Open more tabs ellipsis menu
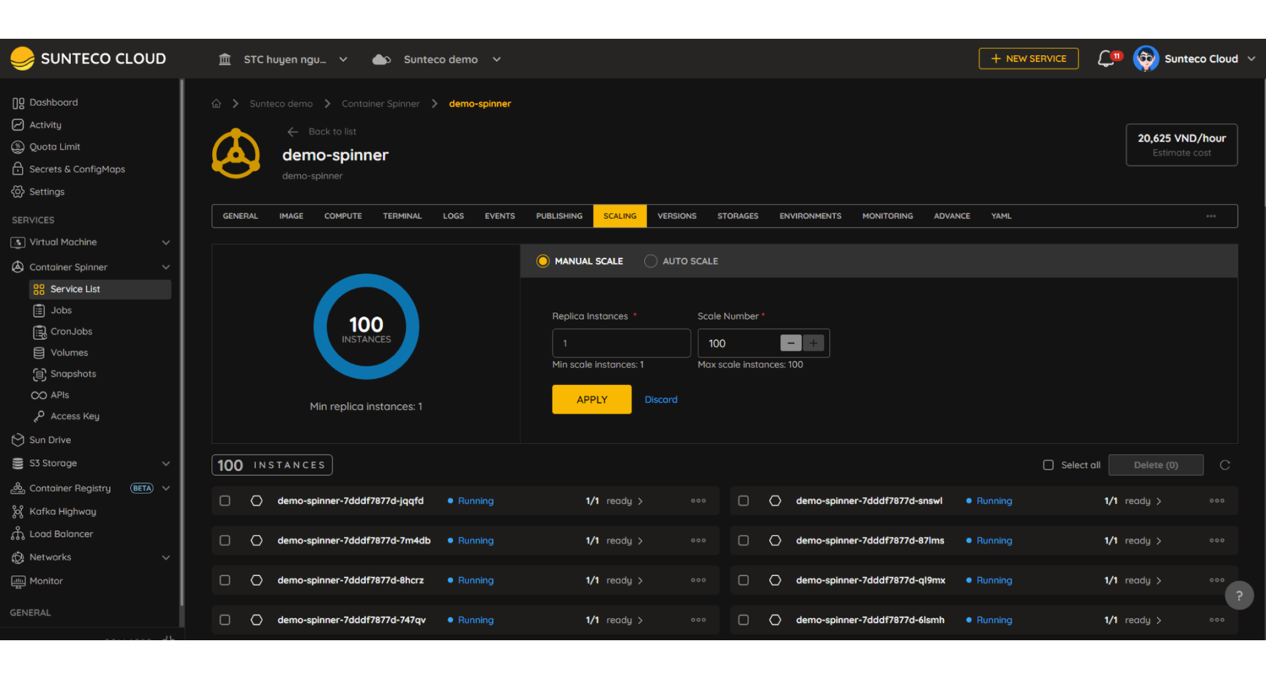This screenshot has height=679, width=1266. click(x=1211, y=216)
